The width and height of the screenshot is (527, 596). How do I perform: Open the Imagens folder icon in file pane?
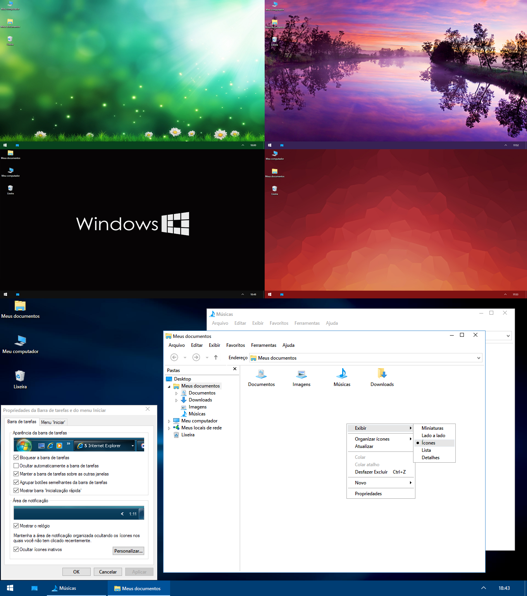click(301, 374)
